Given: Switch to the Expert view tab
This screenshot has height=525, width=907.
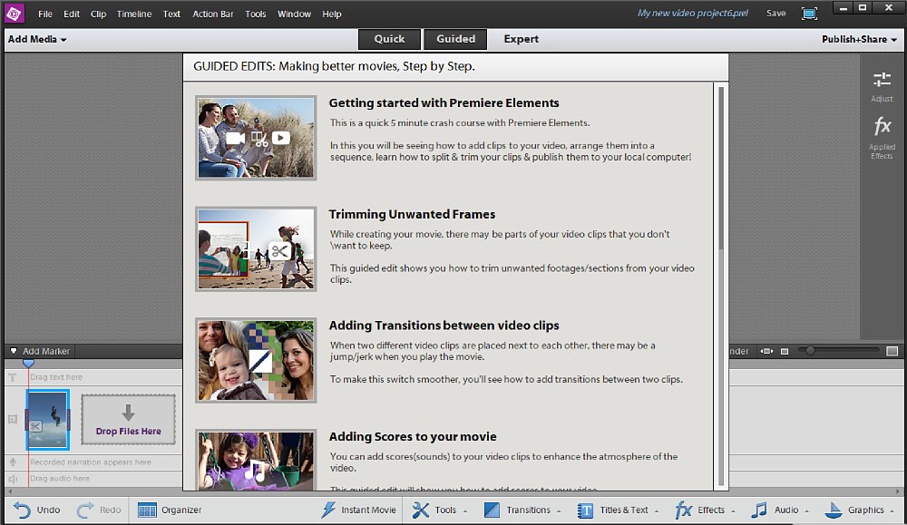Looking at the screenshot, I should pos(521,39).
